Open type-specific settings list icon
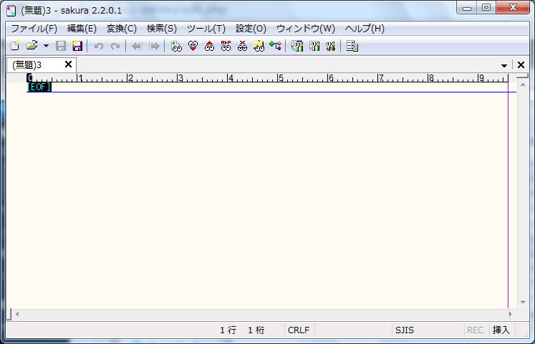 point(297,46)
